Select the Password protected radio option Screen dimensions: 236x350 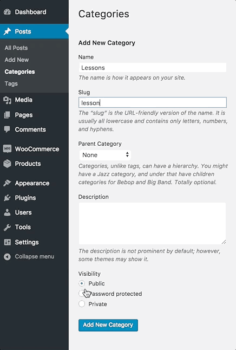[x=82, y=294]
